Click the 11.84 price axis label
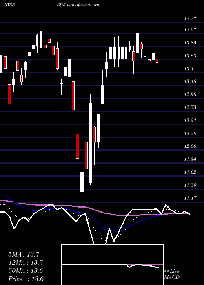 tap(191, 159)
